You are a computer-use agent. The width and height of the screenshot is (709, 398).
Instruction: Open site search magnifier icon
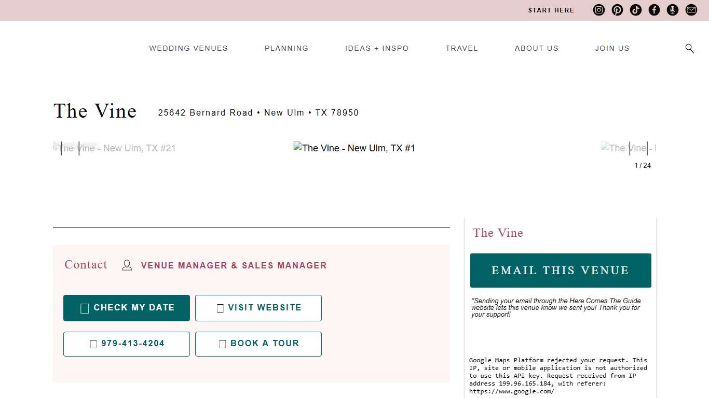pyautogui.click(x=689, y=48)
